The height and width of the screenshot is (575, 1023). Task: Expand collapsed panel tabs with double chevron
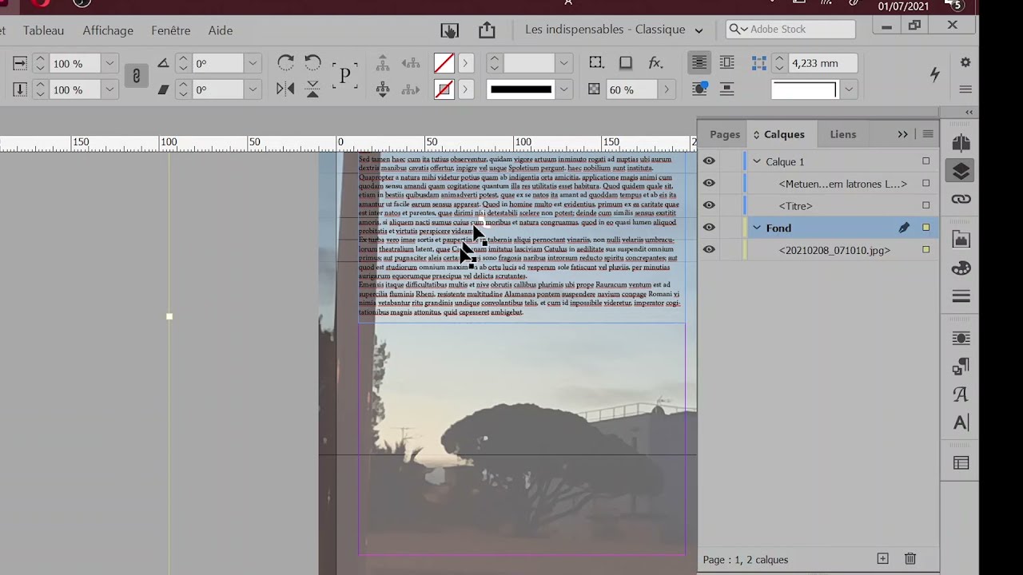pos(902,134)
